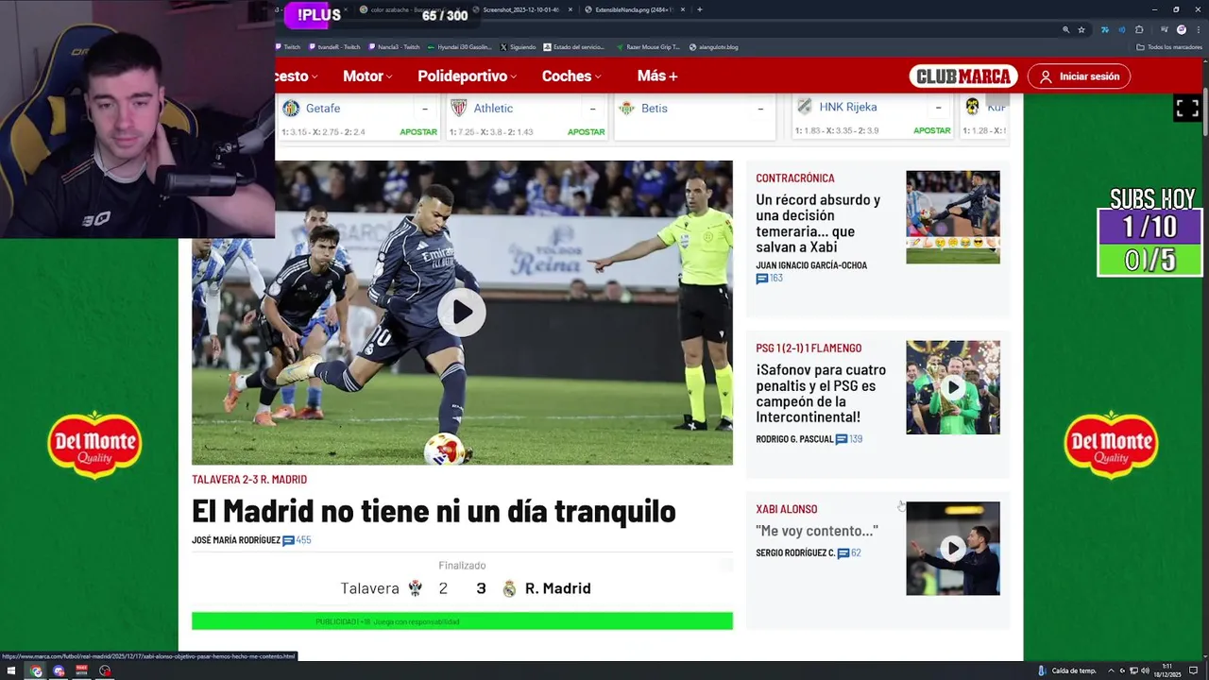Show hidden system tray icons
Image resolution: width=1209 pixels, height=680 pixels.
click(1112, 671)
